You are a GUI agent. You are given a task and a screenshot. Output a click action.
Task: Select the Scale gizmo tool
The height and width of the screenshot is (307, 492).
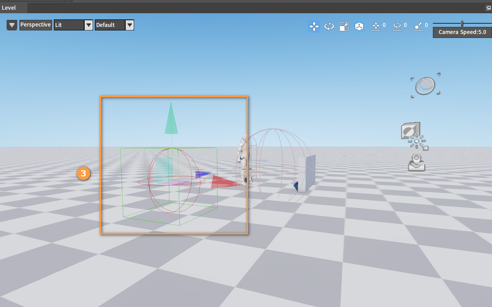pos(344,26)
